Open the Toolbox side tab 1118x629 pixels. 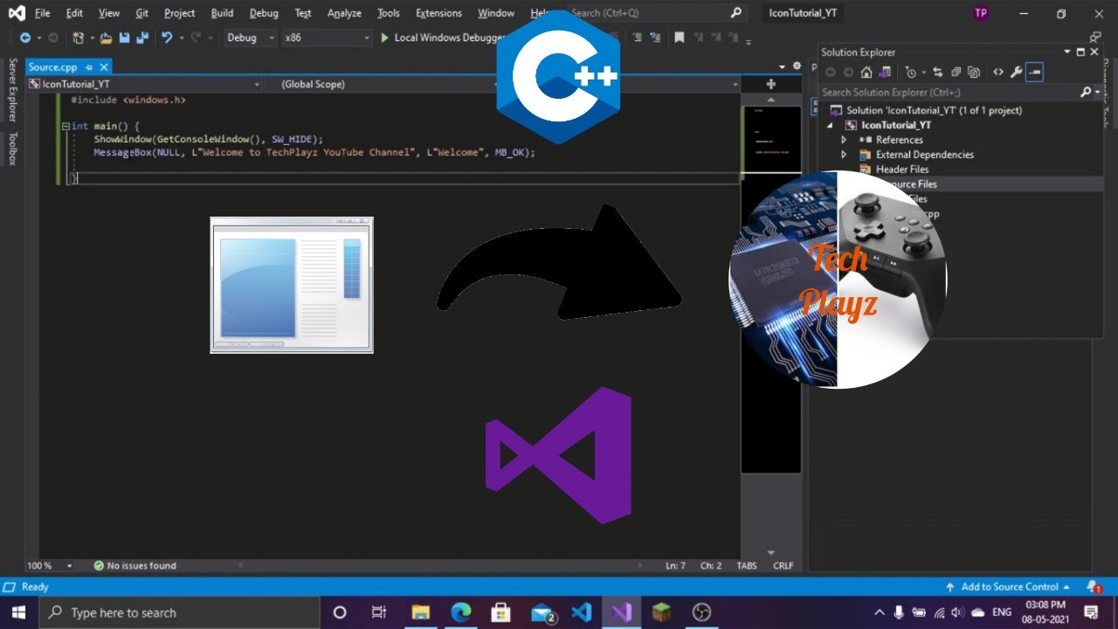pos(12,149)
